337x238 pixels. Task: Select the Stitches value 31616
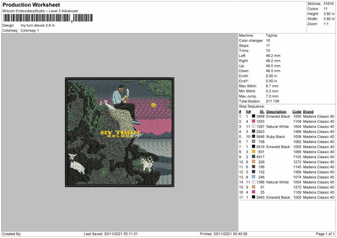329,4
